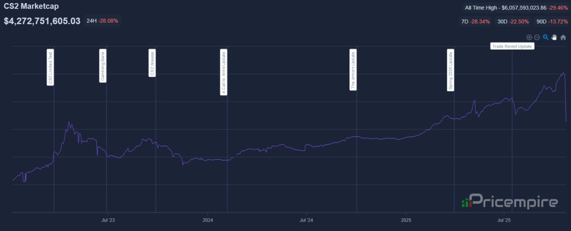Viewport: 571px width, 231px height.
Task: Select the 90D change badge
Action: click(551, 21)
